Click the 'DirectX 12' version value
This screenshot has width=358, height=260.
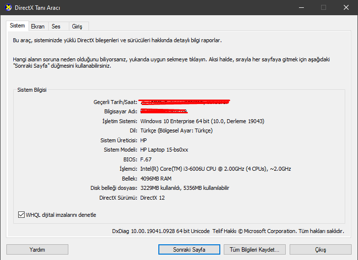(152, 198)
